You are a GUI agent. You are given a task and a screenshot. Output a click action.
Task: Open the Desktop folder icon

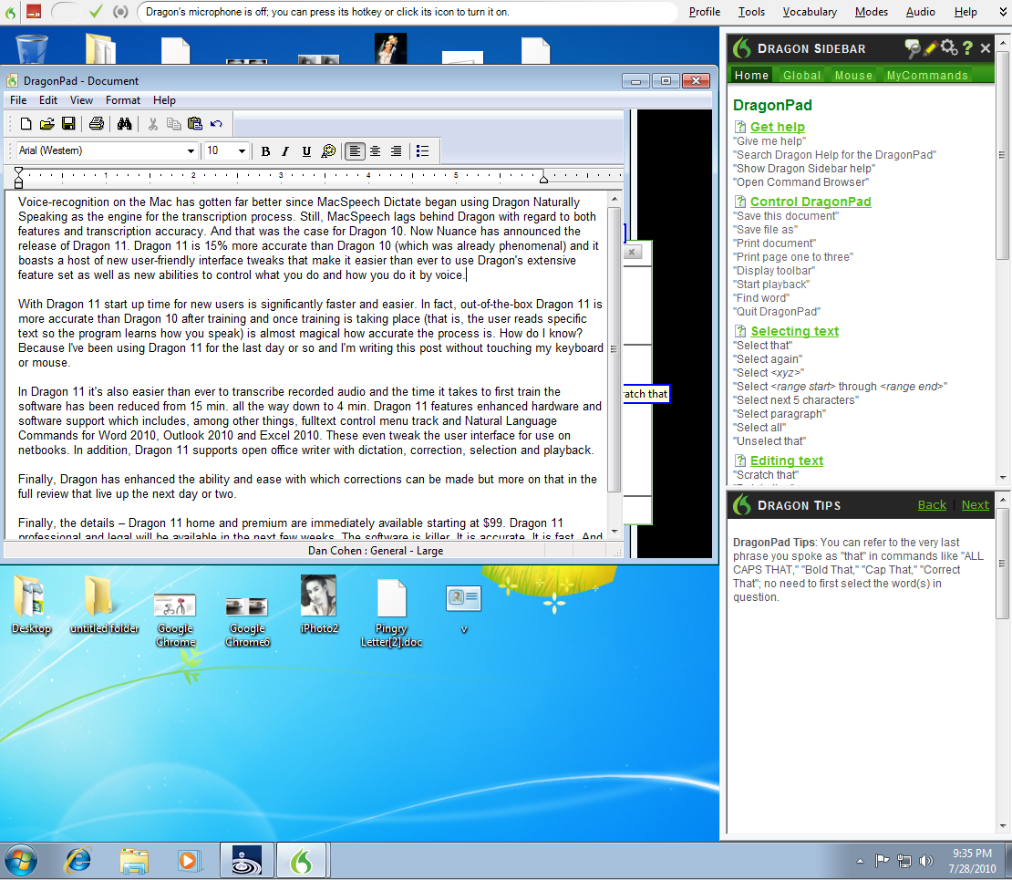coord(31,605)
